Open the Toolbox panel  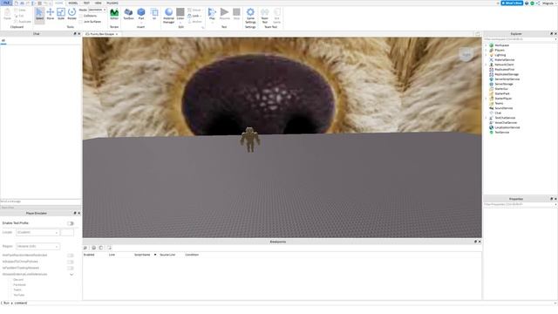128,14
